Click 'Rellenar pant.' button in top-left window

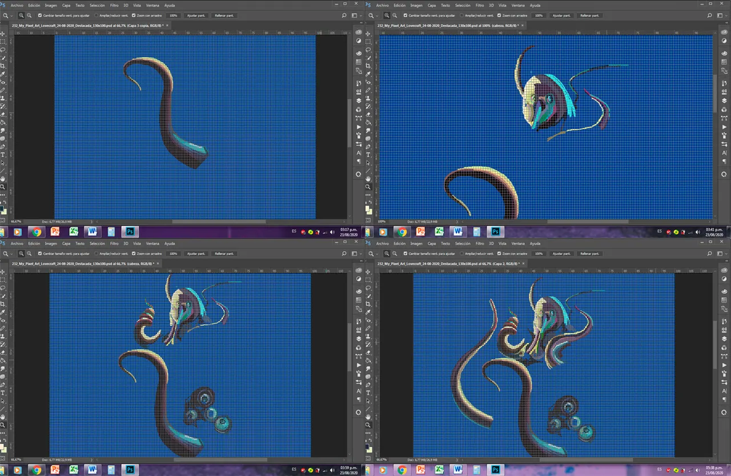click(x=224, y=15)
